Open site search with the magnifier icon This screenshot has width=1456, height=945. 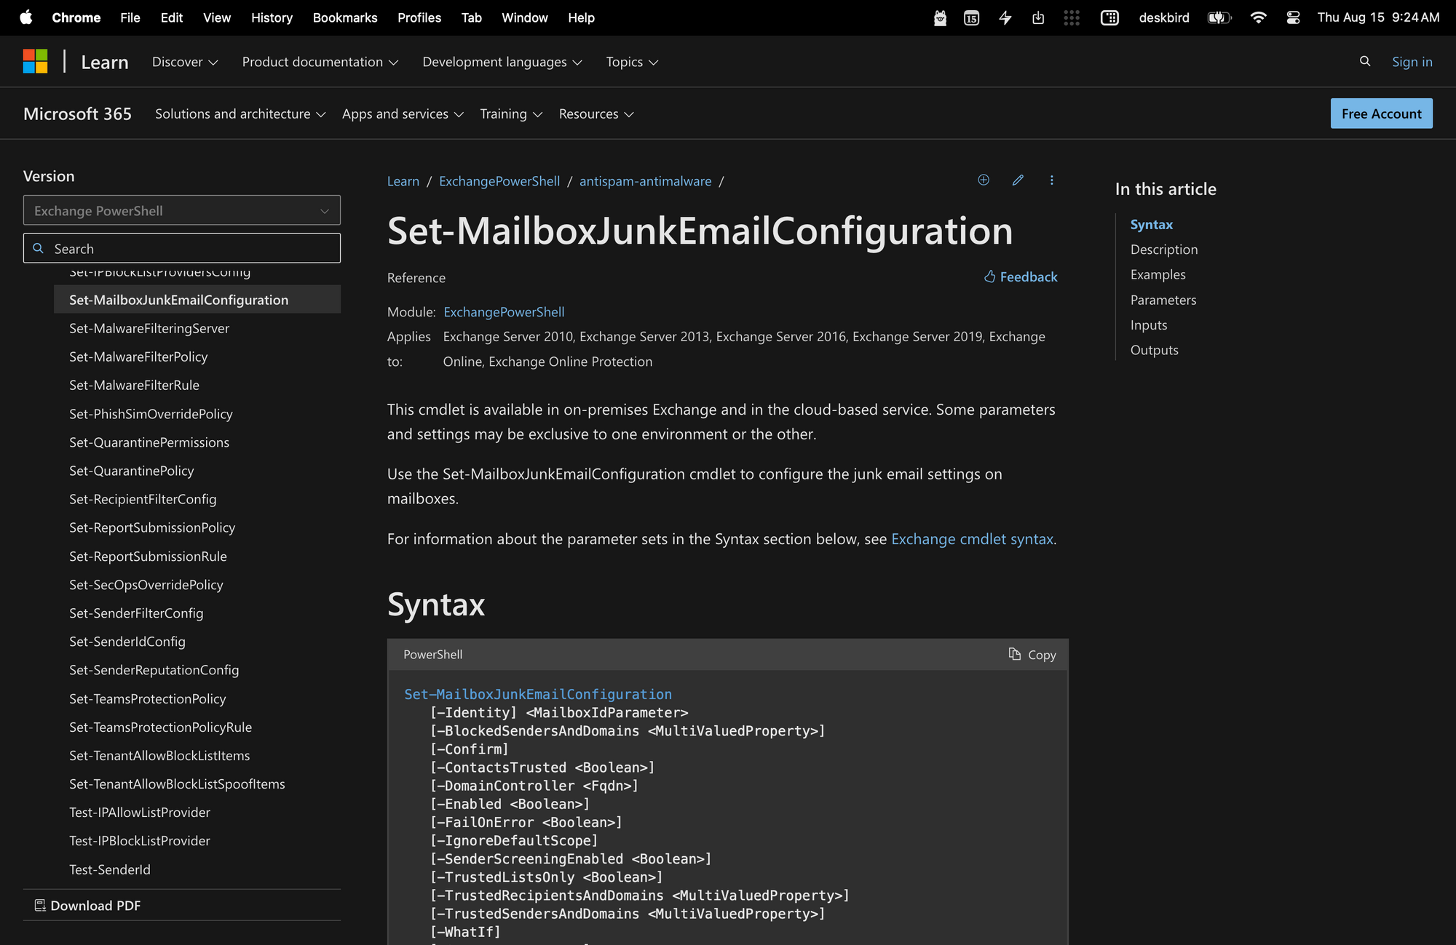pos(1365,61)
